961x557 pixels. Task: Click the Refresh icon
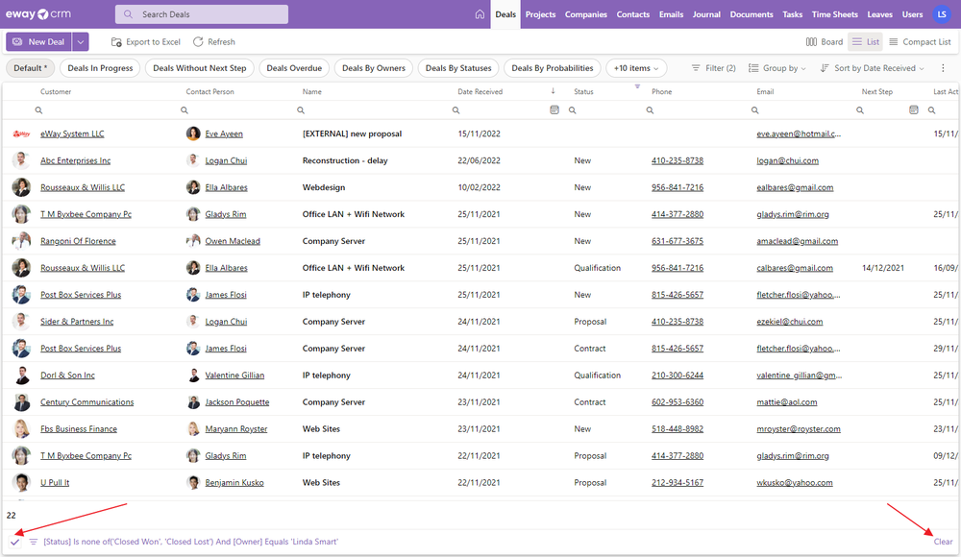pyautogui.click(x=198, y=41)
